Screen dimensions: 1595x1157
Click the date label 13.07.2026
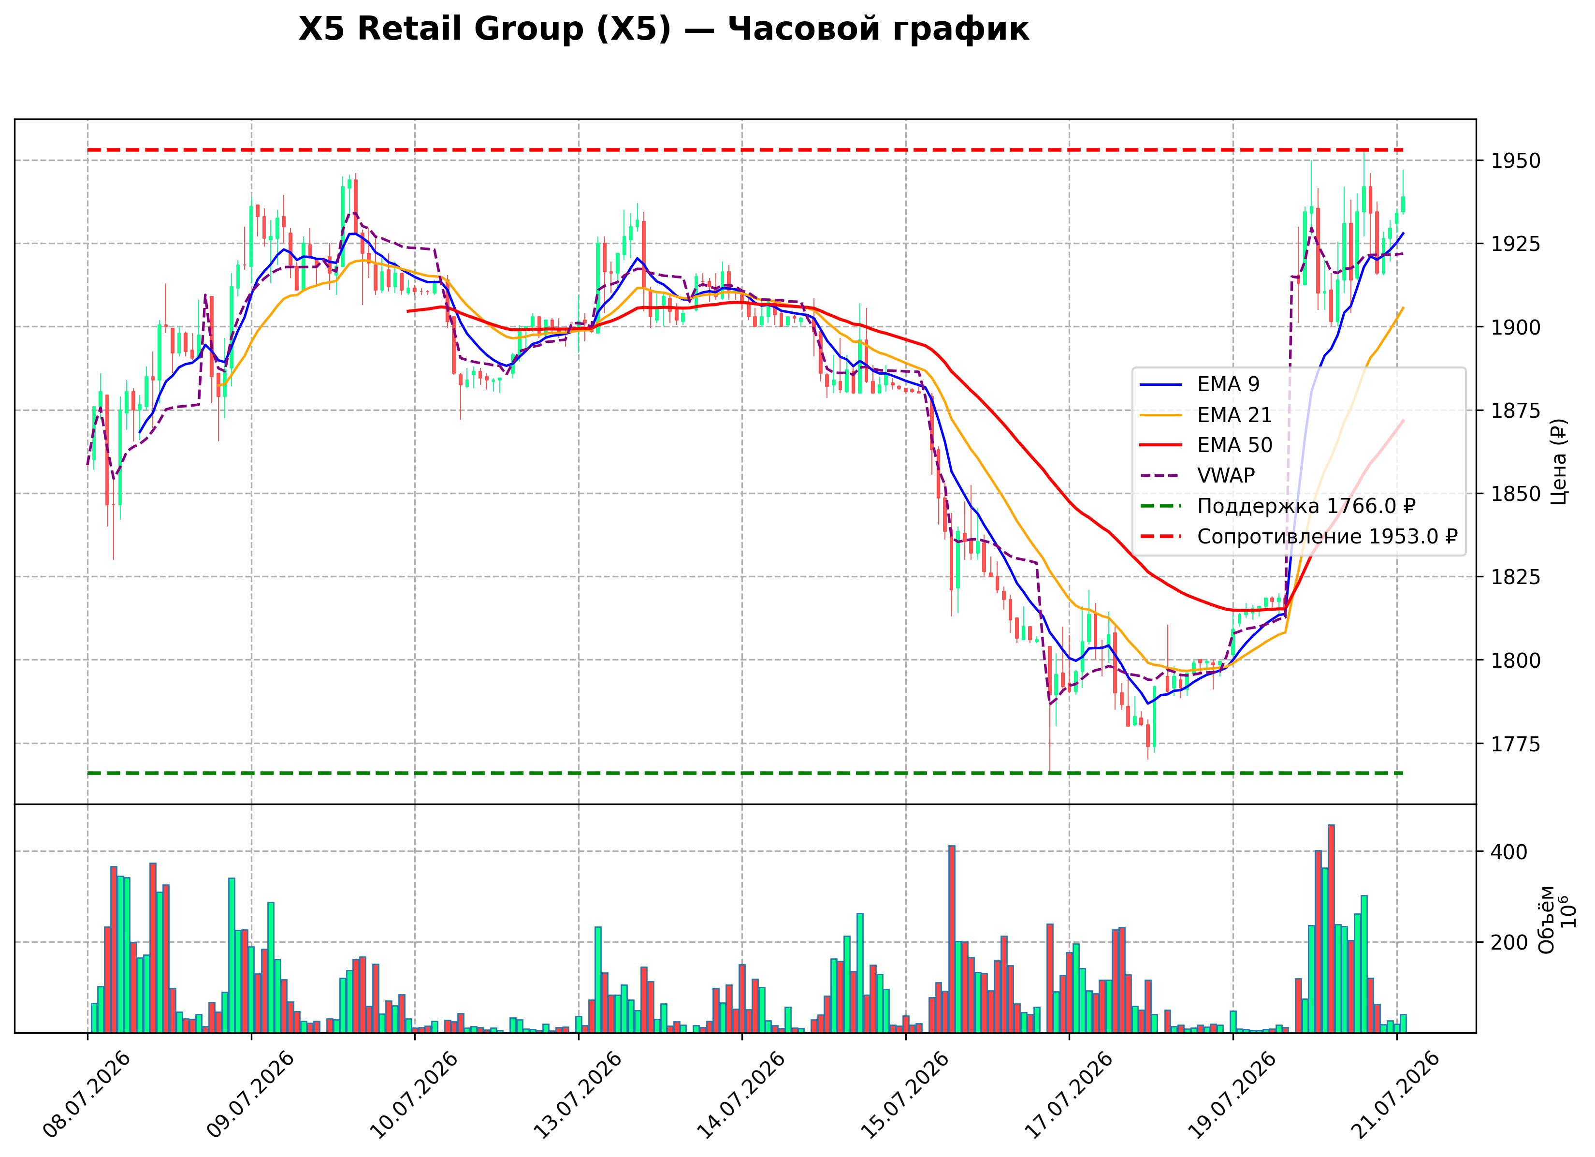[578, 1096]
